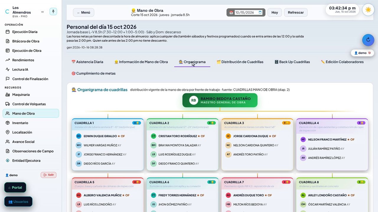Toggle the sun light-theme button

pyautogui.click(x=368, y=10)
